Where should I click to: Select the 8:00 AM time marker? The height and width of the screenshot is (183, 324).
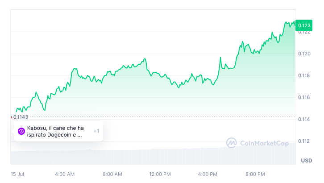tap(112, 174)
